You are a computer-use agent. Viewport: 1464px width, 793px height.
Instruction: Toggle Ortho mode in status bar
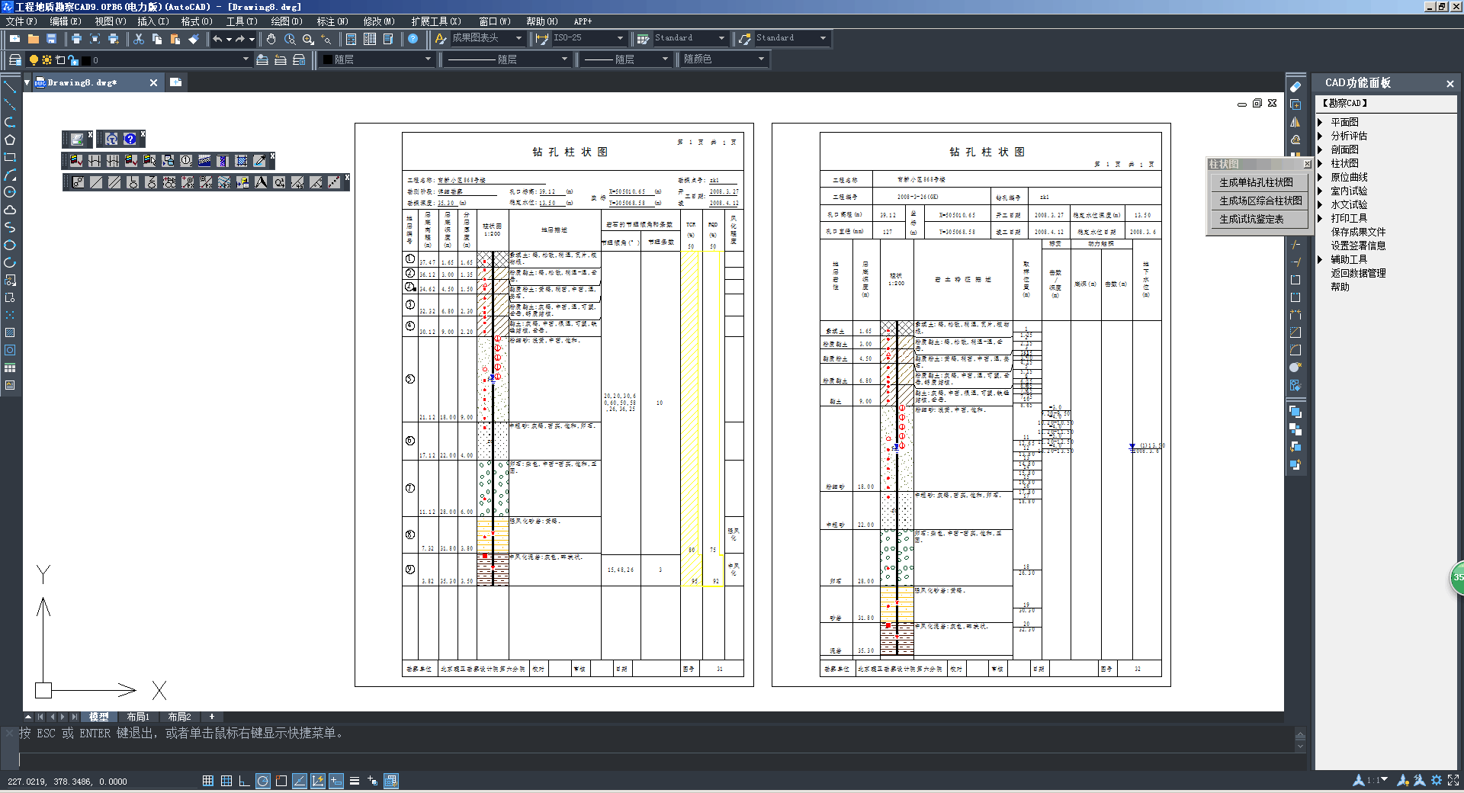coord(244,781)
